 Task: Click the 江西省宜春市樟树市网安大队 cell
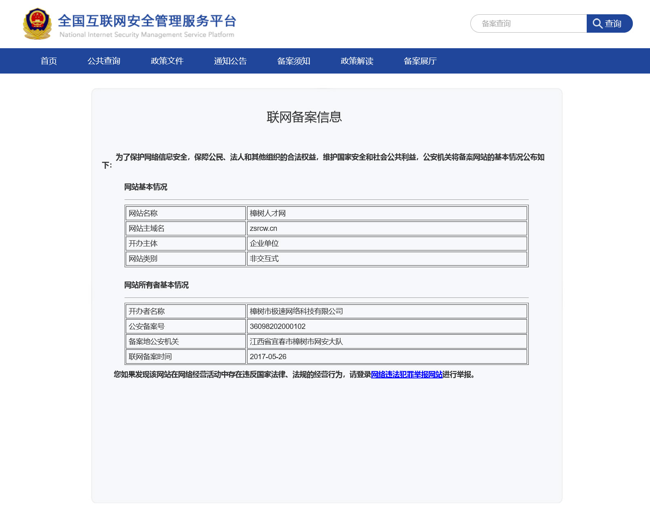387,342
